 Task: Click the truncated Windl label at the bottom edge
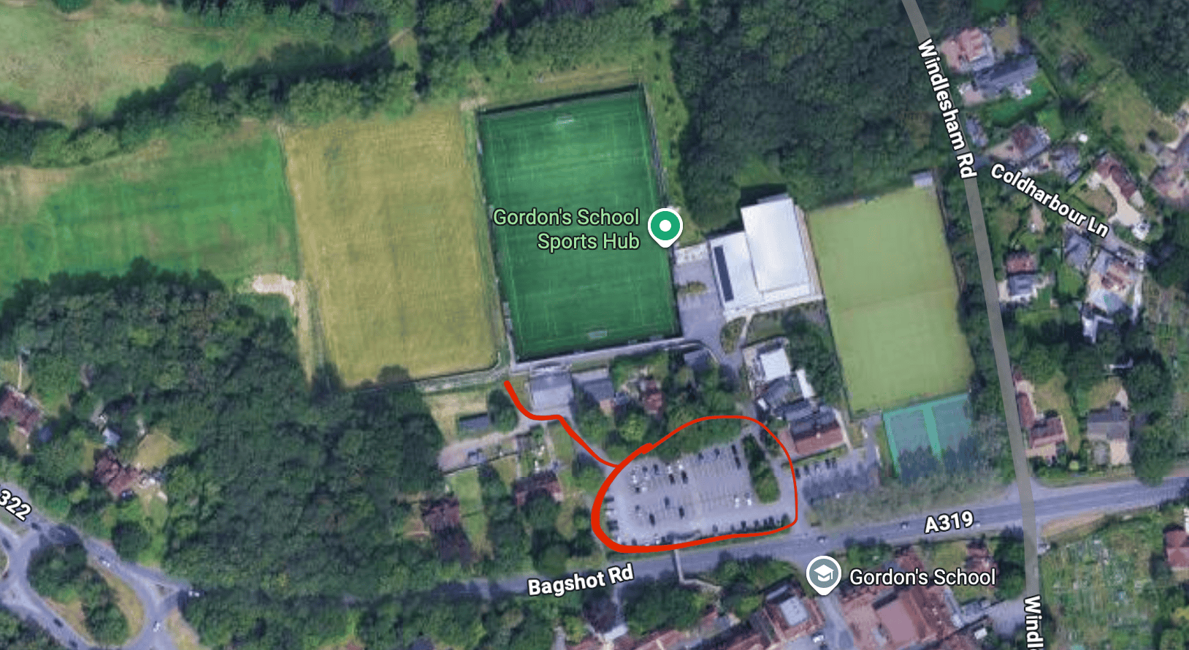point(1033,623)
